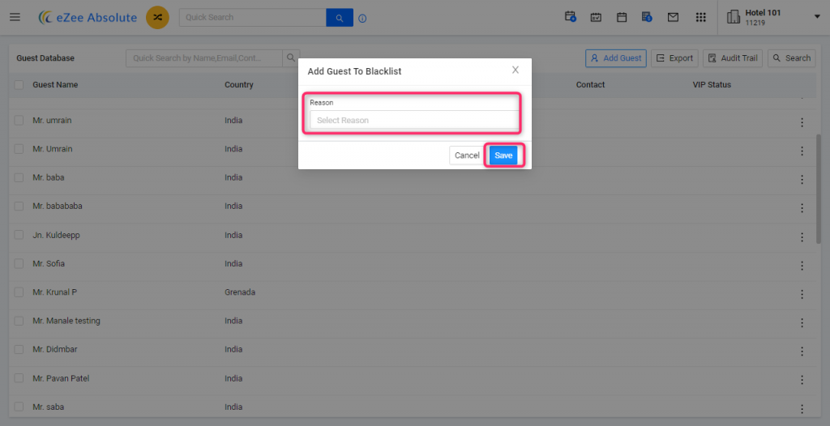Viewport: 830px width, 426px height.
Task: Click the VIP Status column header
Action: pyautogui.click(x=712, y=85)
